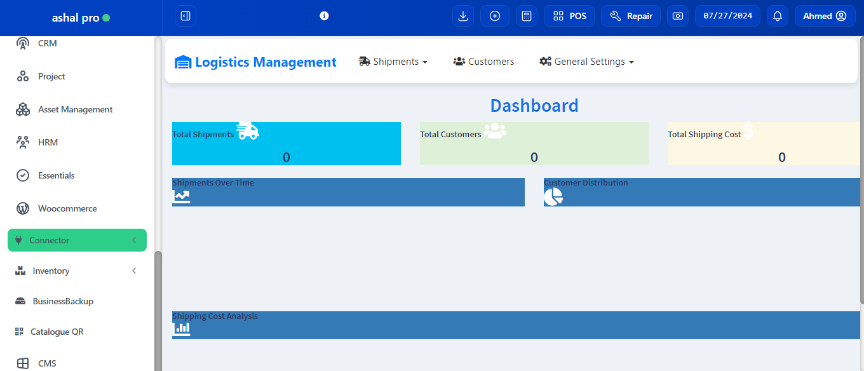This screenshot has height=371, width=864.
Task: Click the Shipping Cost Analysis bar icon
Action: pos(182,328)
